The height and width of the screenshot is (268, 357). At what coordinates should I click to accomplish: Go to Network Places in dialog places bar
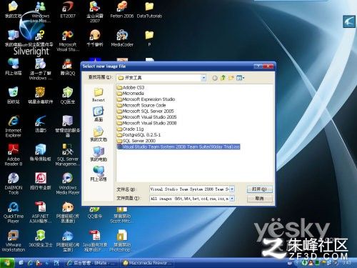pyautogui.click(x=99, y=174)
